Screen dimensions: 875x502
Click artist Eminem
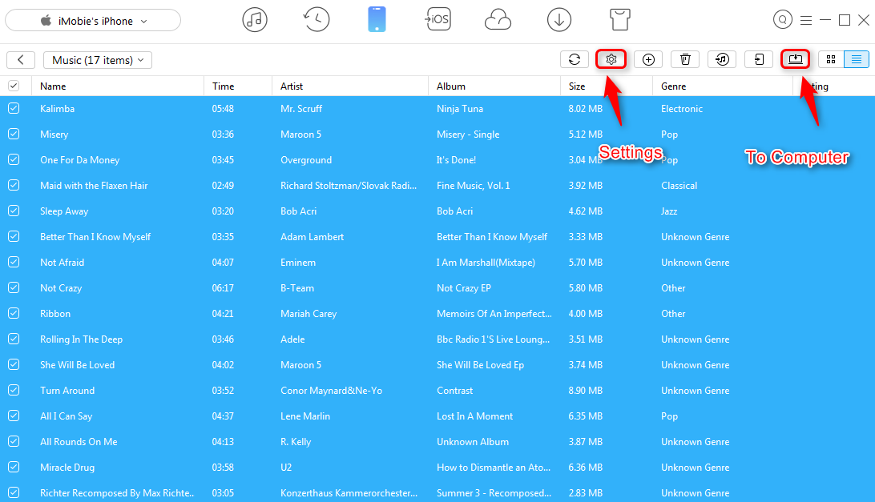point(298,262)
